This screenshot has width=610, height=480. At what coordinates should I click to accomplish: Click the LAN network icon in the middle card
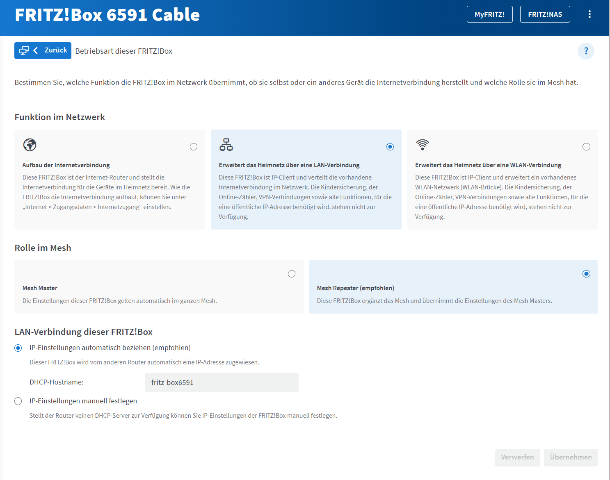(x=226, y=145)
